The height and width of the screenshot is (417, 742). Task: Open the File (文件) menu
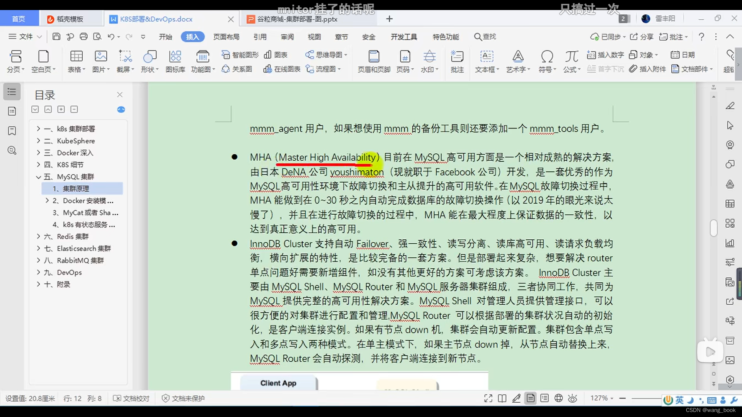coord(25,36)
